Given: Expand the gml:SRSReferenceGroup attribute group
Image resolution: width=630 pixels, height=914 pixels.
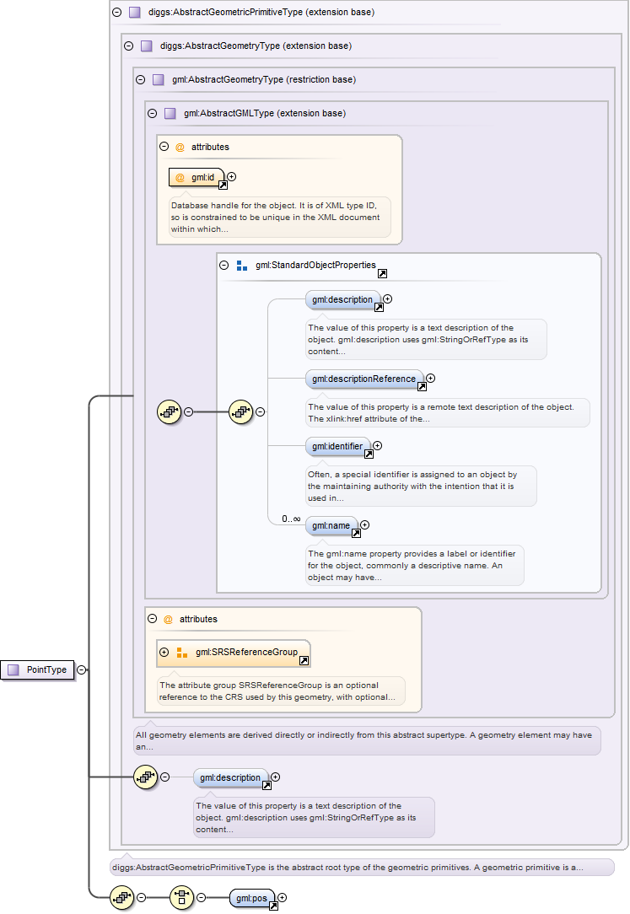Looking at the screenshot, I should pos(164,652).
